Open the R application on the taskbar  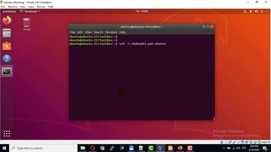[122, 148]
